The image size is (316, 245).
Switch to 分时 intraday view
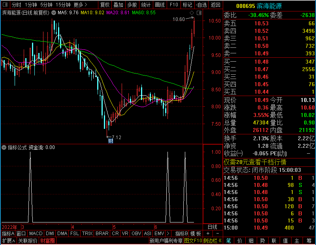16,5
